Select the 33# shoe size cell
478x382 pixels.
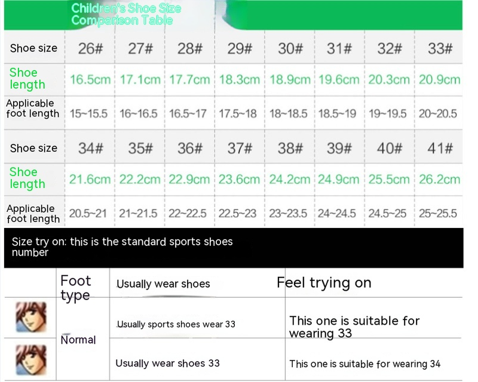coord(440,49)
